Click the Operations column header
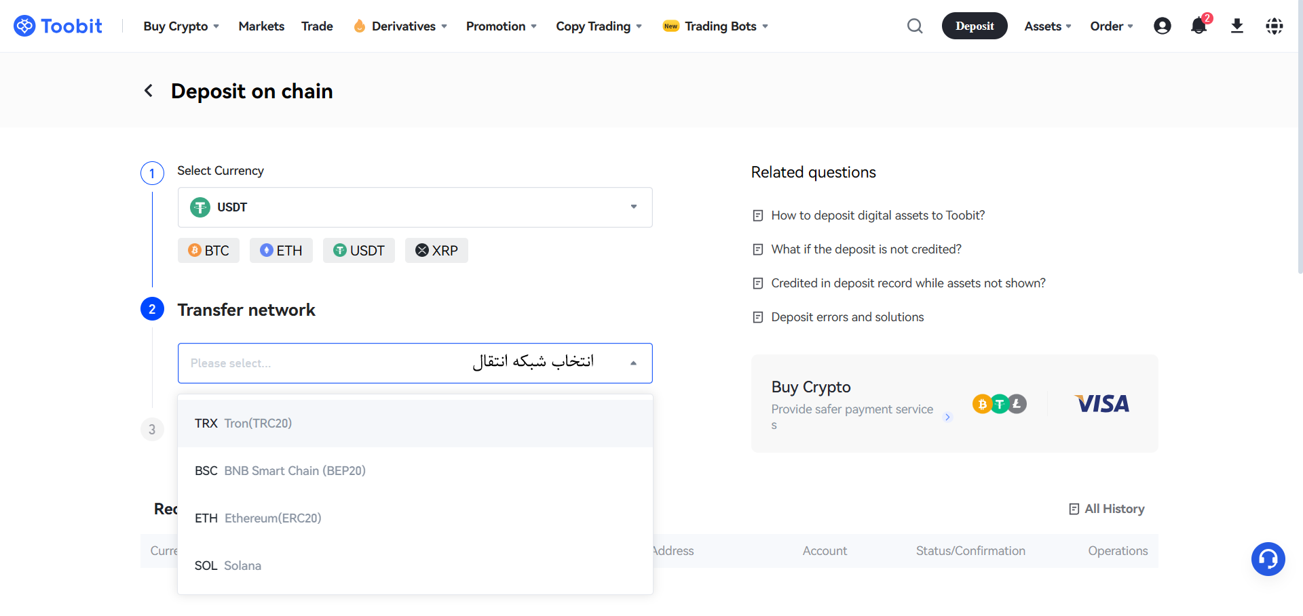The image size is (1303, 616). [1118, 551]
